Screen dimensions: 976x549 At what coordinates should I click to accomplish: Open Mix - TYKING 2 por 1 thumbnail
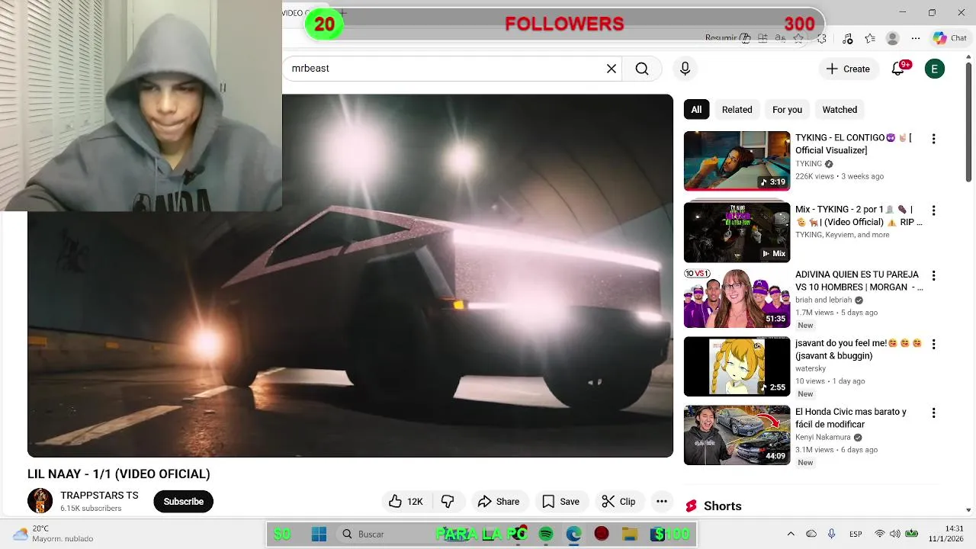coord(737,232)
